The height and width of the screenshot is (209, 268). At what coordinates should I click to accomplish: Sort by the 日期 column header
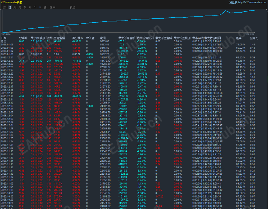(4, 38)
